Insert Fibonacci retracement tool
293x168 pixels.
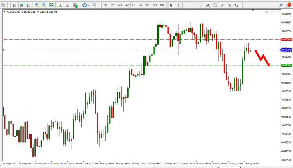[215, 5]
